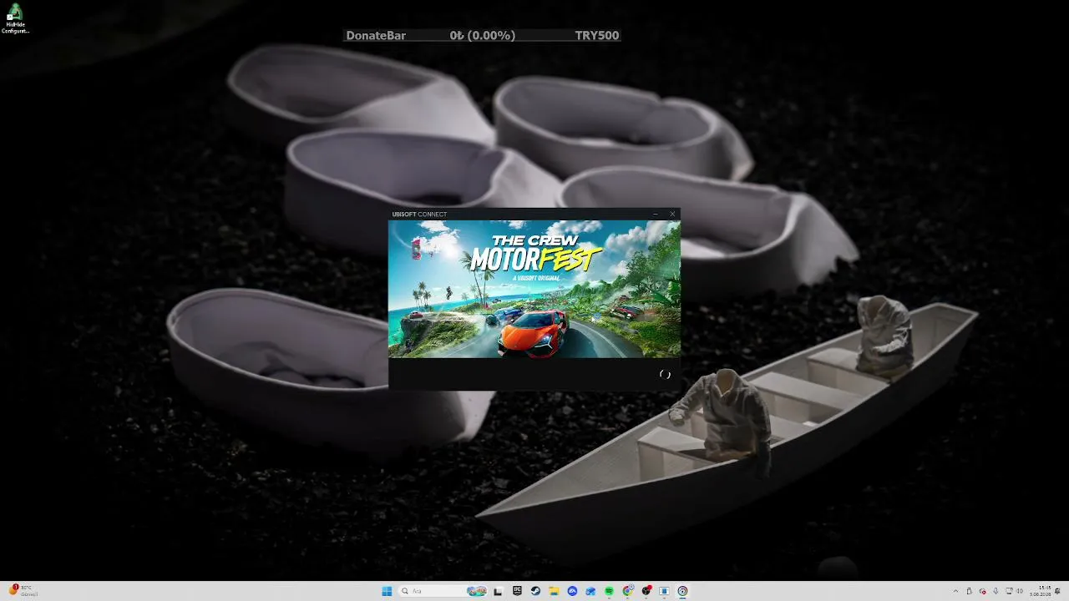Click the donation percentage text (0.00%)
The width and height of the screenshot is (1069, 601).
point(491,35)
